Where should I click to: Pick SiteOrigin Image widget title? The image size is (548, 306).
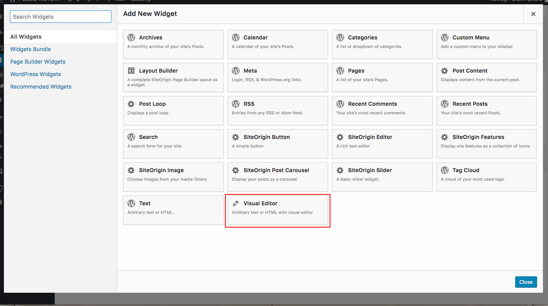[x=161, y=170]
